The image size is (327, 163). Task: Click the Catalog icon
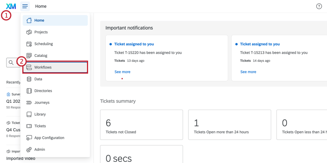(29, 56)
